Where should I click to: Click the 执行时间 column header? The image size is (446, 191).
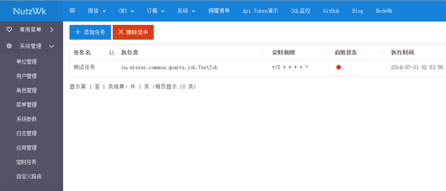[402, 52]
